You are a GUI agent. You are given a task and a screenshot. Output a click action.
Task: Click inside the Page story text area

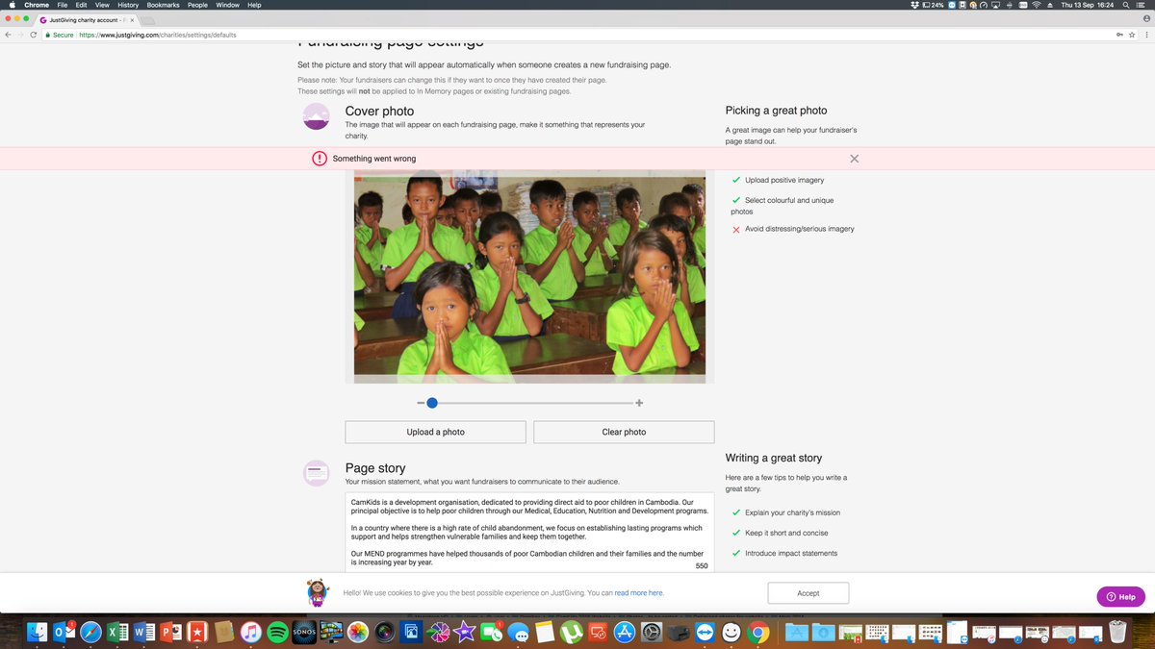click(x=529, y=532)
